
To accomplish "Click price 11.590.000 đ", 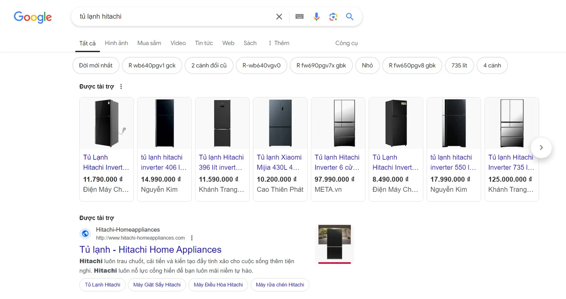I will 219,179.
